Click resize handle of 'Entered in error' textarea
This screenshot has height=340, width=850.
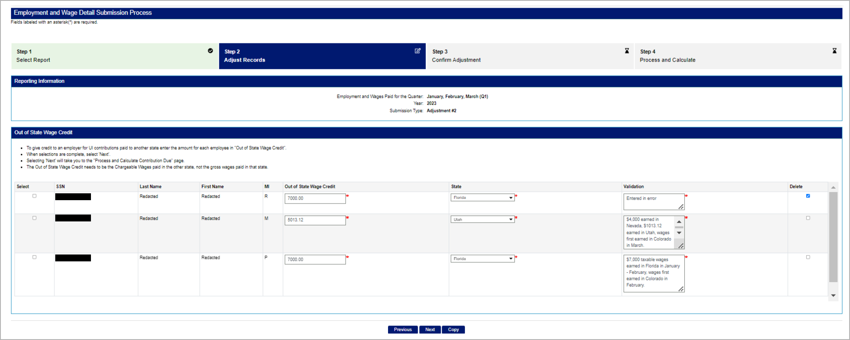(x=681, y=207)
